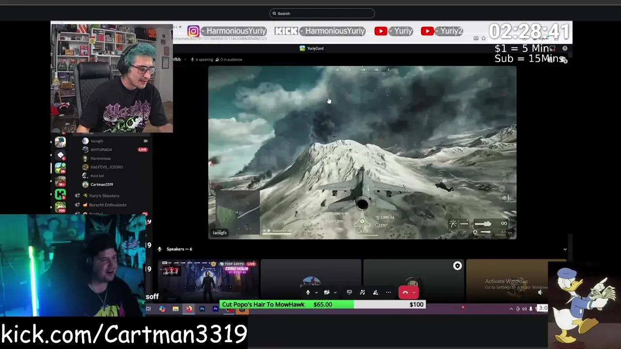Join Yuriy's Shooters voice channel
This screenshot has width=621, height=349.
[x=104, y=196]
